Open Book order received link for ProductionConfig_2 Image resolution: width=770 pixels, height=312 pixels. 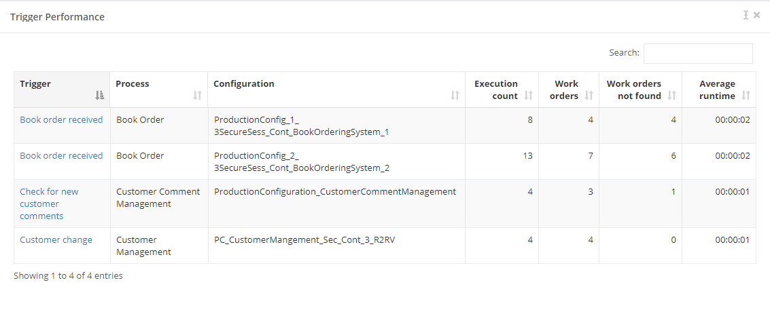61,155
